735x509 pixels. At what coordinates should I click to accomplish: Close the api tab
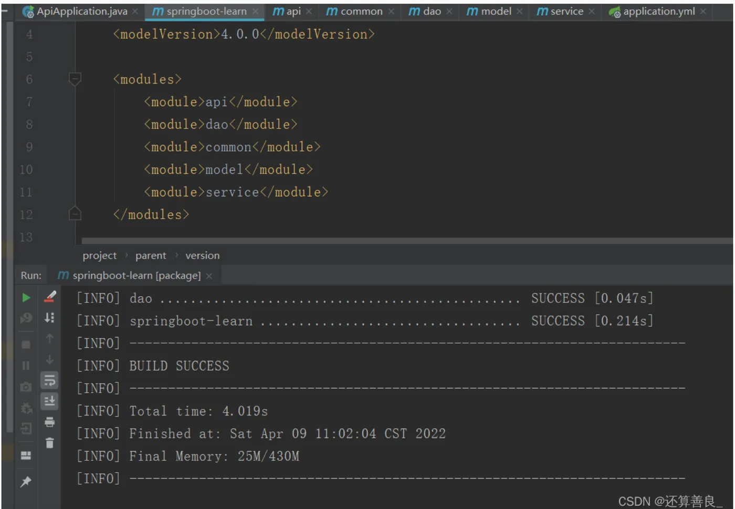tap(309, 12)
